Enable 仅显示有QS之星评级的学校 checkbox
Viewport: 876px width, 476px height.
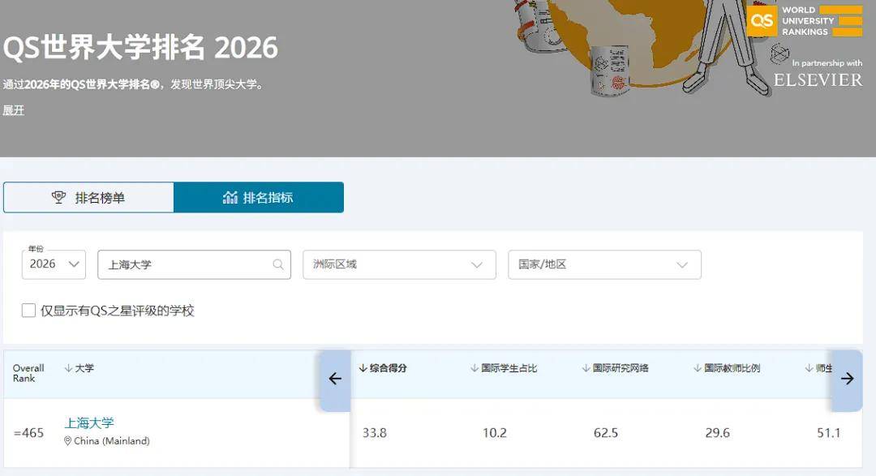click(x=29, y=311)
